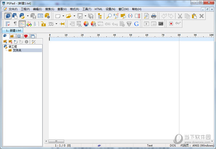Image resolution: width=216 pixels, height=149 pixels.
Task: Click the colorful C++ infinity icon
Action: [29, 24]
